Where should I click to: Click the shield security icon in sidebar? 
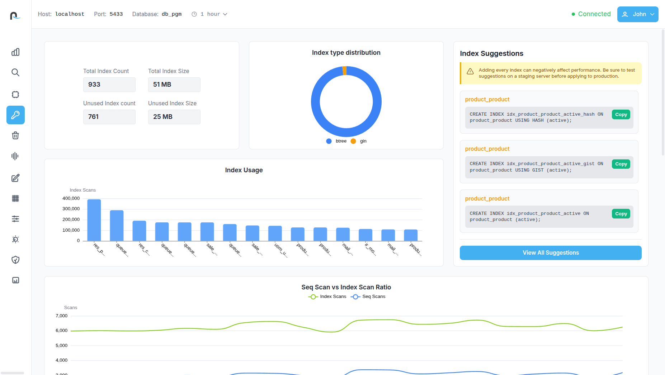[15, 260]
